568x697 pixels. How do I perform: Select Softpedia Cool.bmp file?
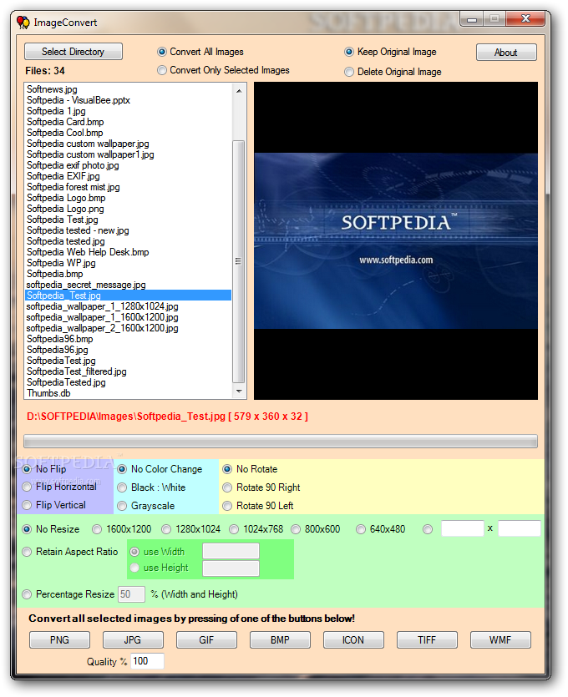[129, 133]
